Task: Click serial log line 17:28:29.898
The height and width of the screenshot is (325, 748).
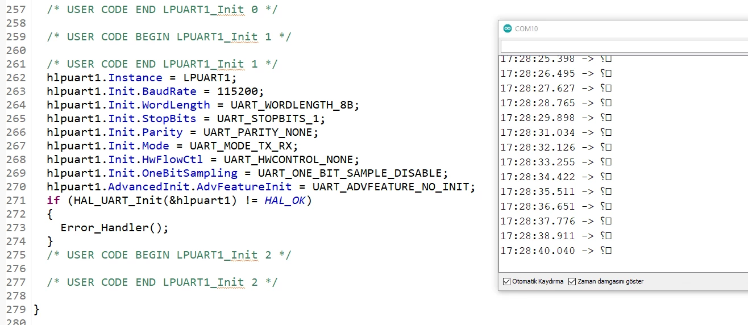Action: 556,118
